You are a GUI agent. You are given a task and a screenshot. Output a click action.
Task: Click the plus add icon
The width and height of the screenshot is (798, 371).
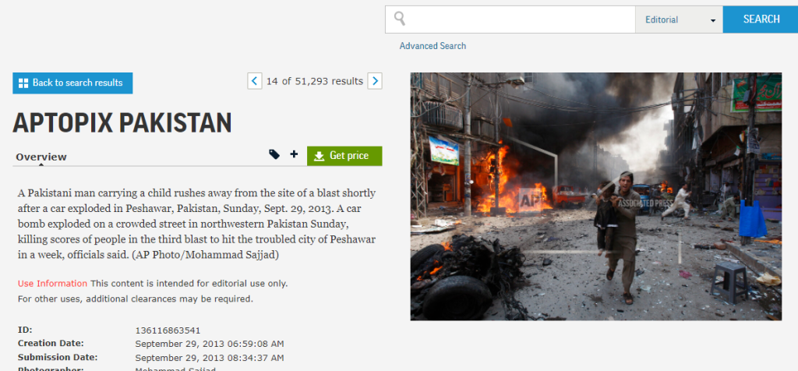coord(294,155)
